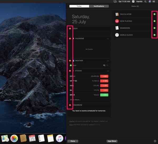Click the Done button
The width and height of the screenshot is (158, 144).
click(73, 141)
